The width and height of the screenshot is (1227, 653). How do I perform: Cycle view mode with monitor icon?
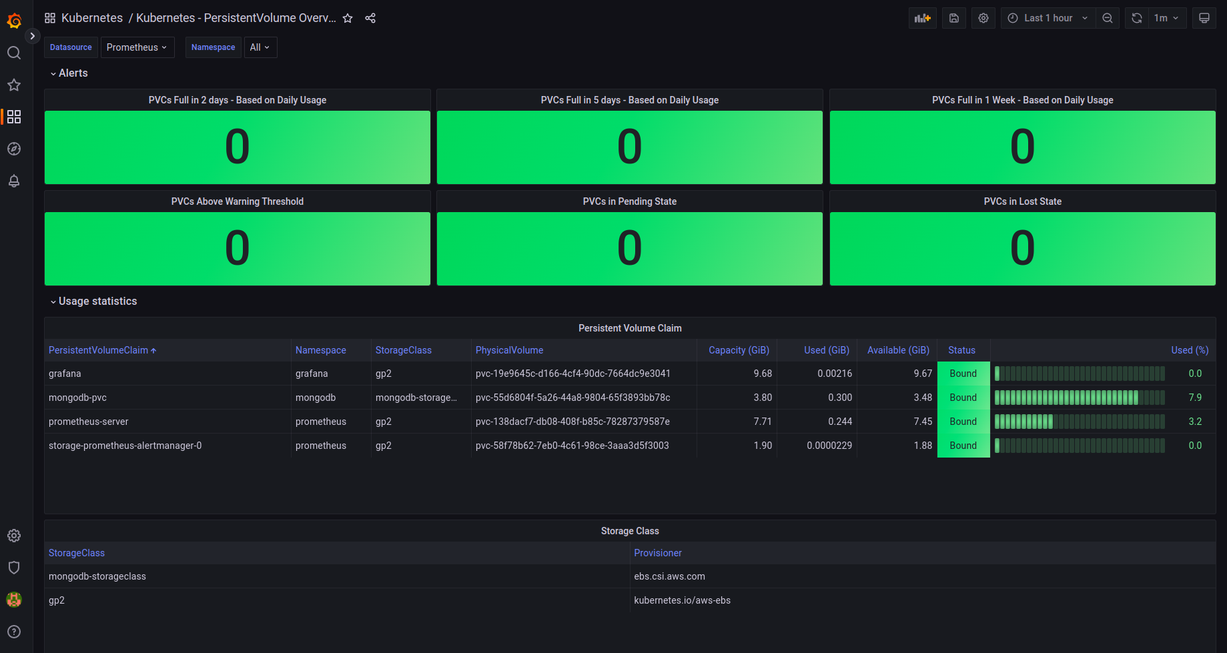point(1204,18)
